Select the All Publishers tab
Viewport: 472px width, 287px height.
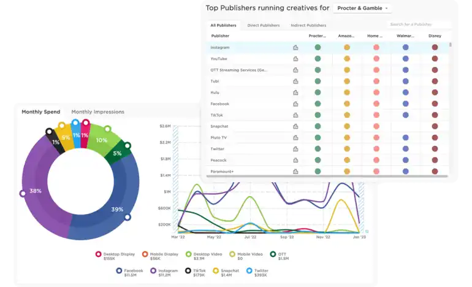pos(223,25)
